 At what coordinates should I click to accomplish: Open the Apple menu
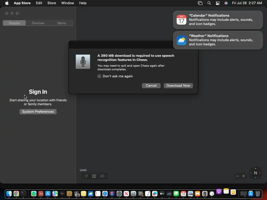click(7, 3)
